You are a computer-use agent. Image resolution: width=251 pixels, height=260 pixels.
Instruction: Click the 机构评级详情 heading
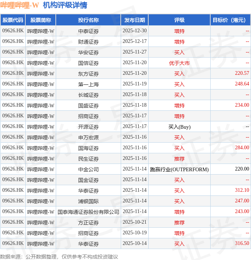[65, 5]
